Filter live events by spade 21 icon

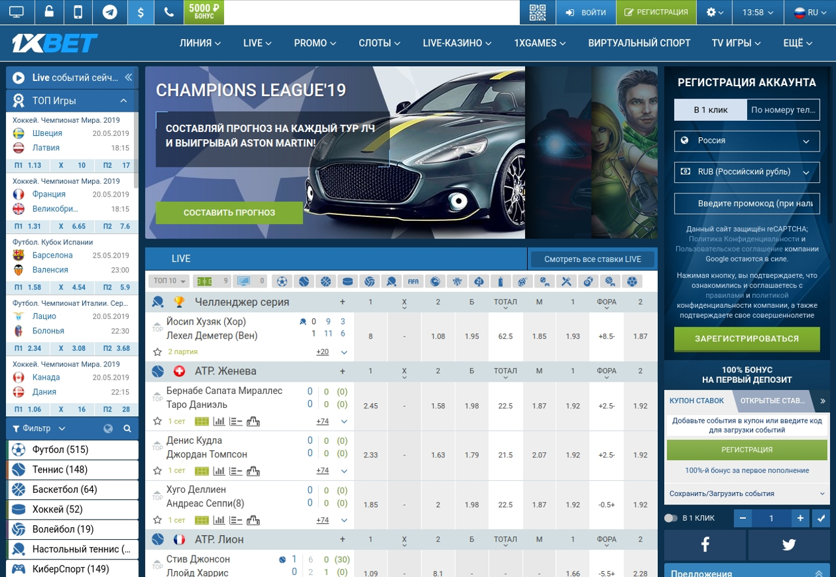pyautogui.click(x=479, y=282)
